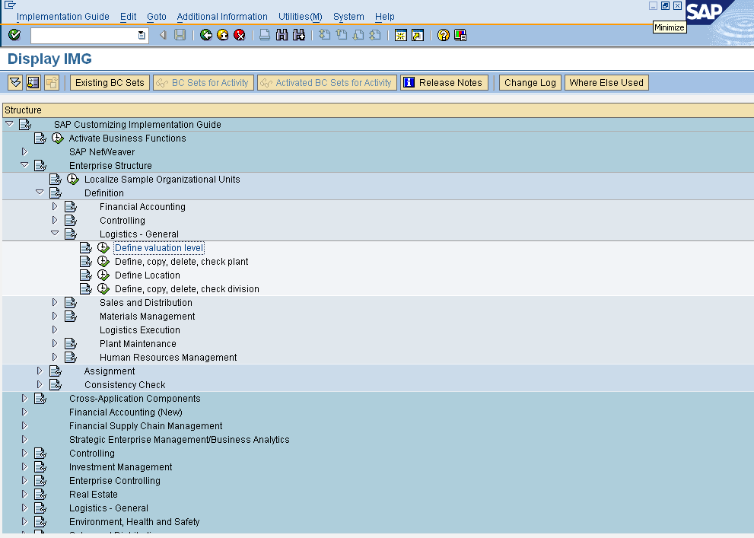This screenshot has width=754, height=538.
Task: Click the Next Page icon
Action: pos(358,35)
